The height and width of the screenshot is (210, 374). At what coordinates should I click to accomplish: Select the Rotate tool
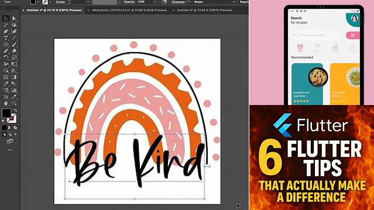click(x=6, y=57)
